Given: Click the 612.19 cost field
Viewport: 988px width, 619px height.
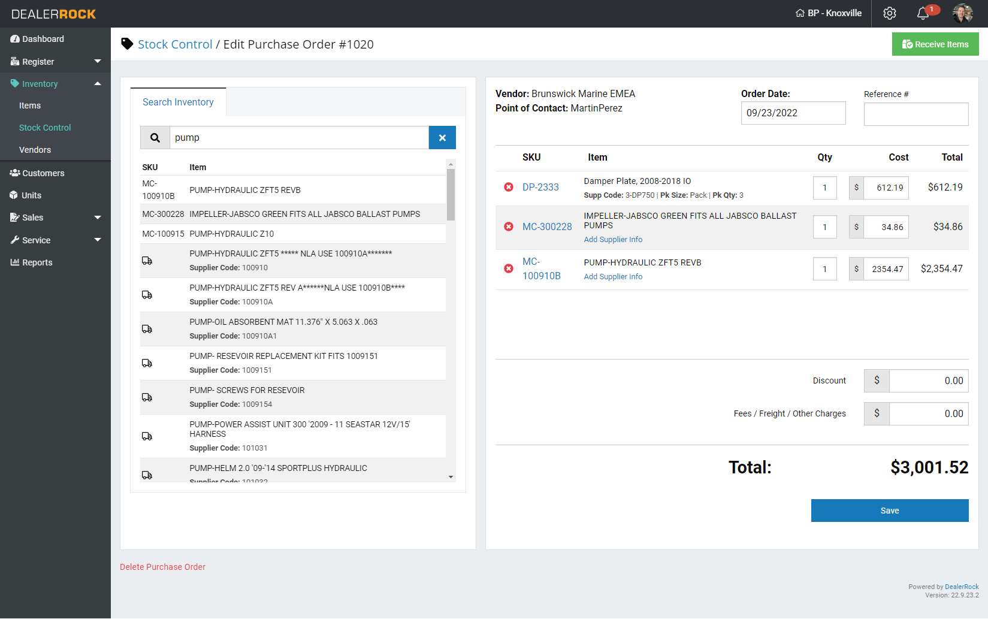Looking at the screenshot, I should (886, 188).
